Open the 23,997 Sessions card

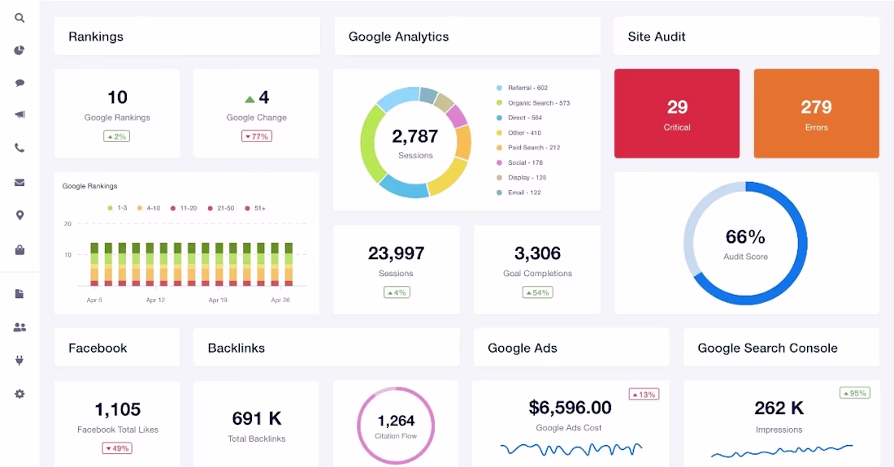[397, 270]
